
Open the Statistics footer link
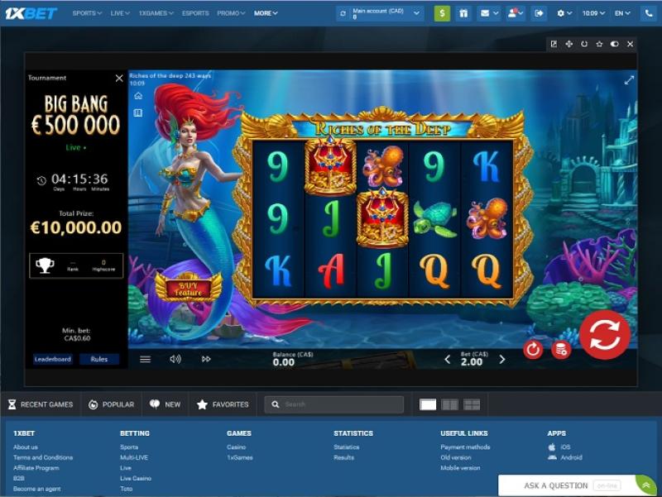(346, 447)
